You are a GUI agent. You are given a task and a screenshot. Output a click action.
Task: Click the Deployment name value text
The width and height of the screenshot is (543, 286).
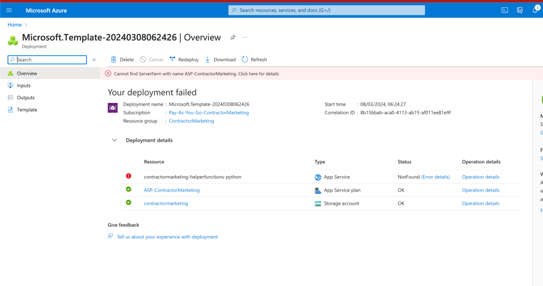click(209, 105)
